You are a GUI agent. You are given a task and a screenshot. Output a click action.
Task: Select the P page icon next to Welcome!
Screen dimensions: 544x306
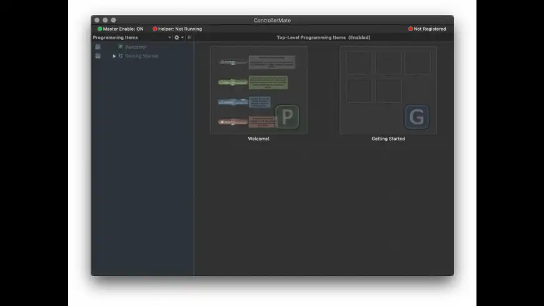point(121,47)
